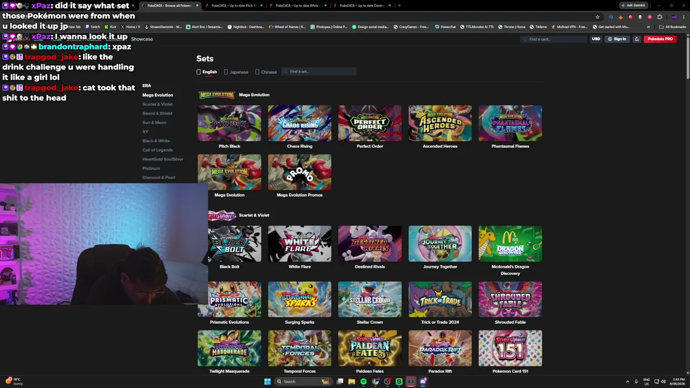Open the Temporal Forces set
This screenshot has width=690, height=388.
[x=299, y=348]
